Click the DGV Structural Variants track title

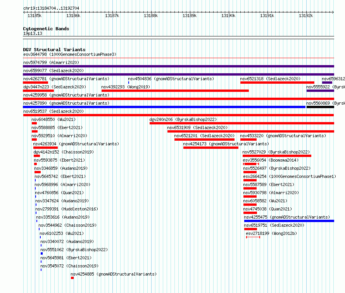(54, 50)
